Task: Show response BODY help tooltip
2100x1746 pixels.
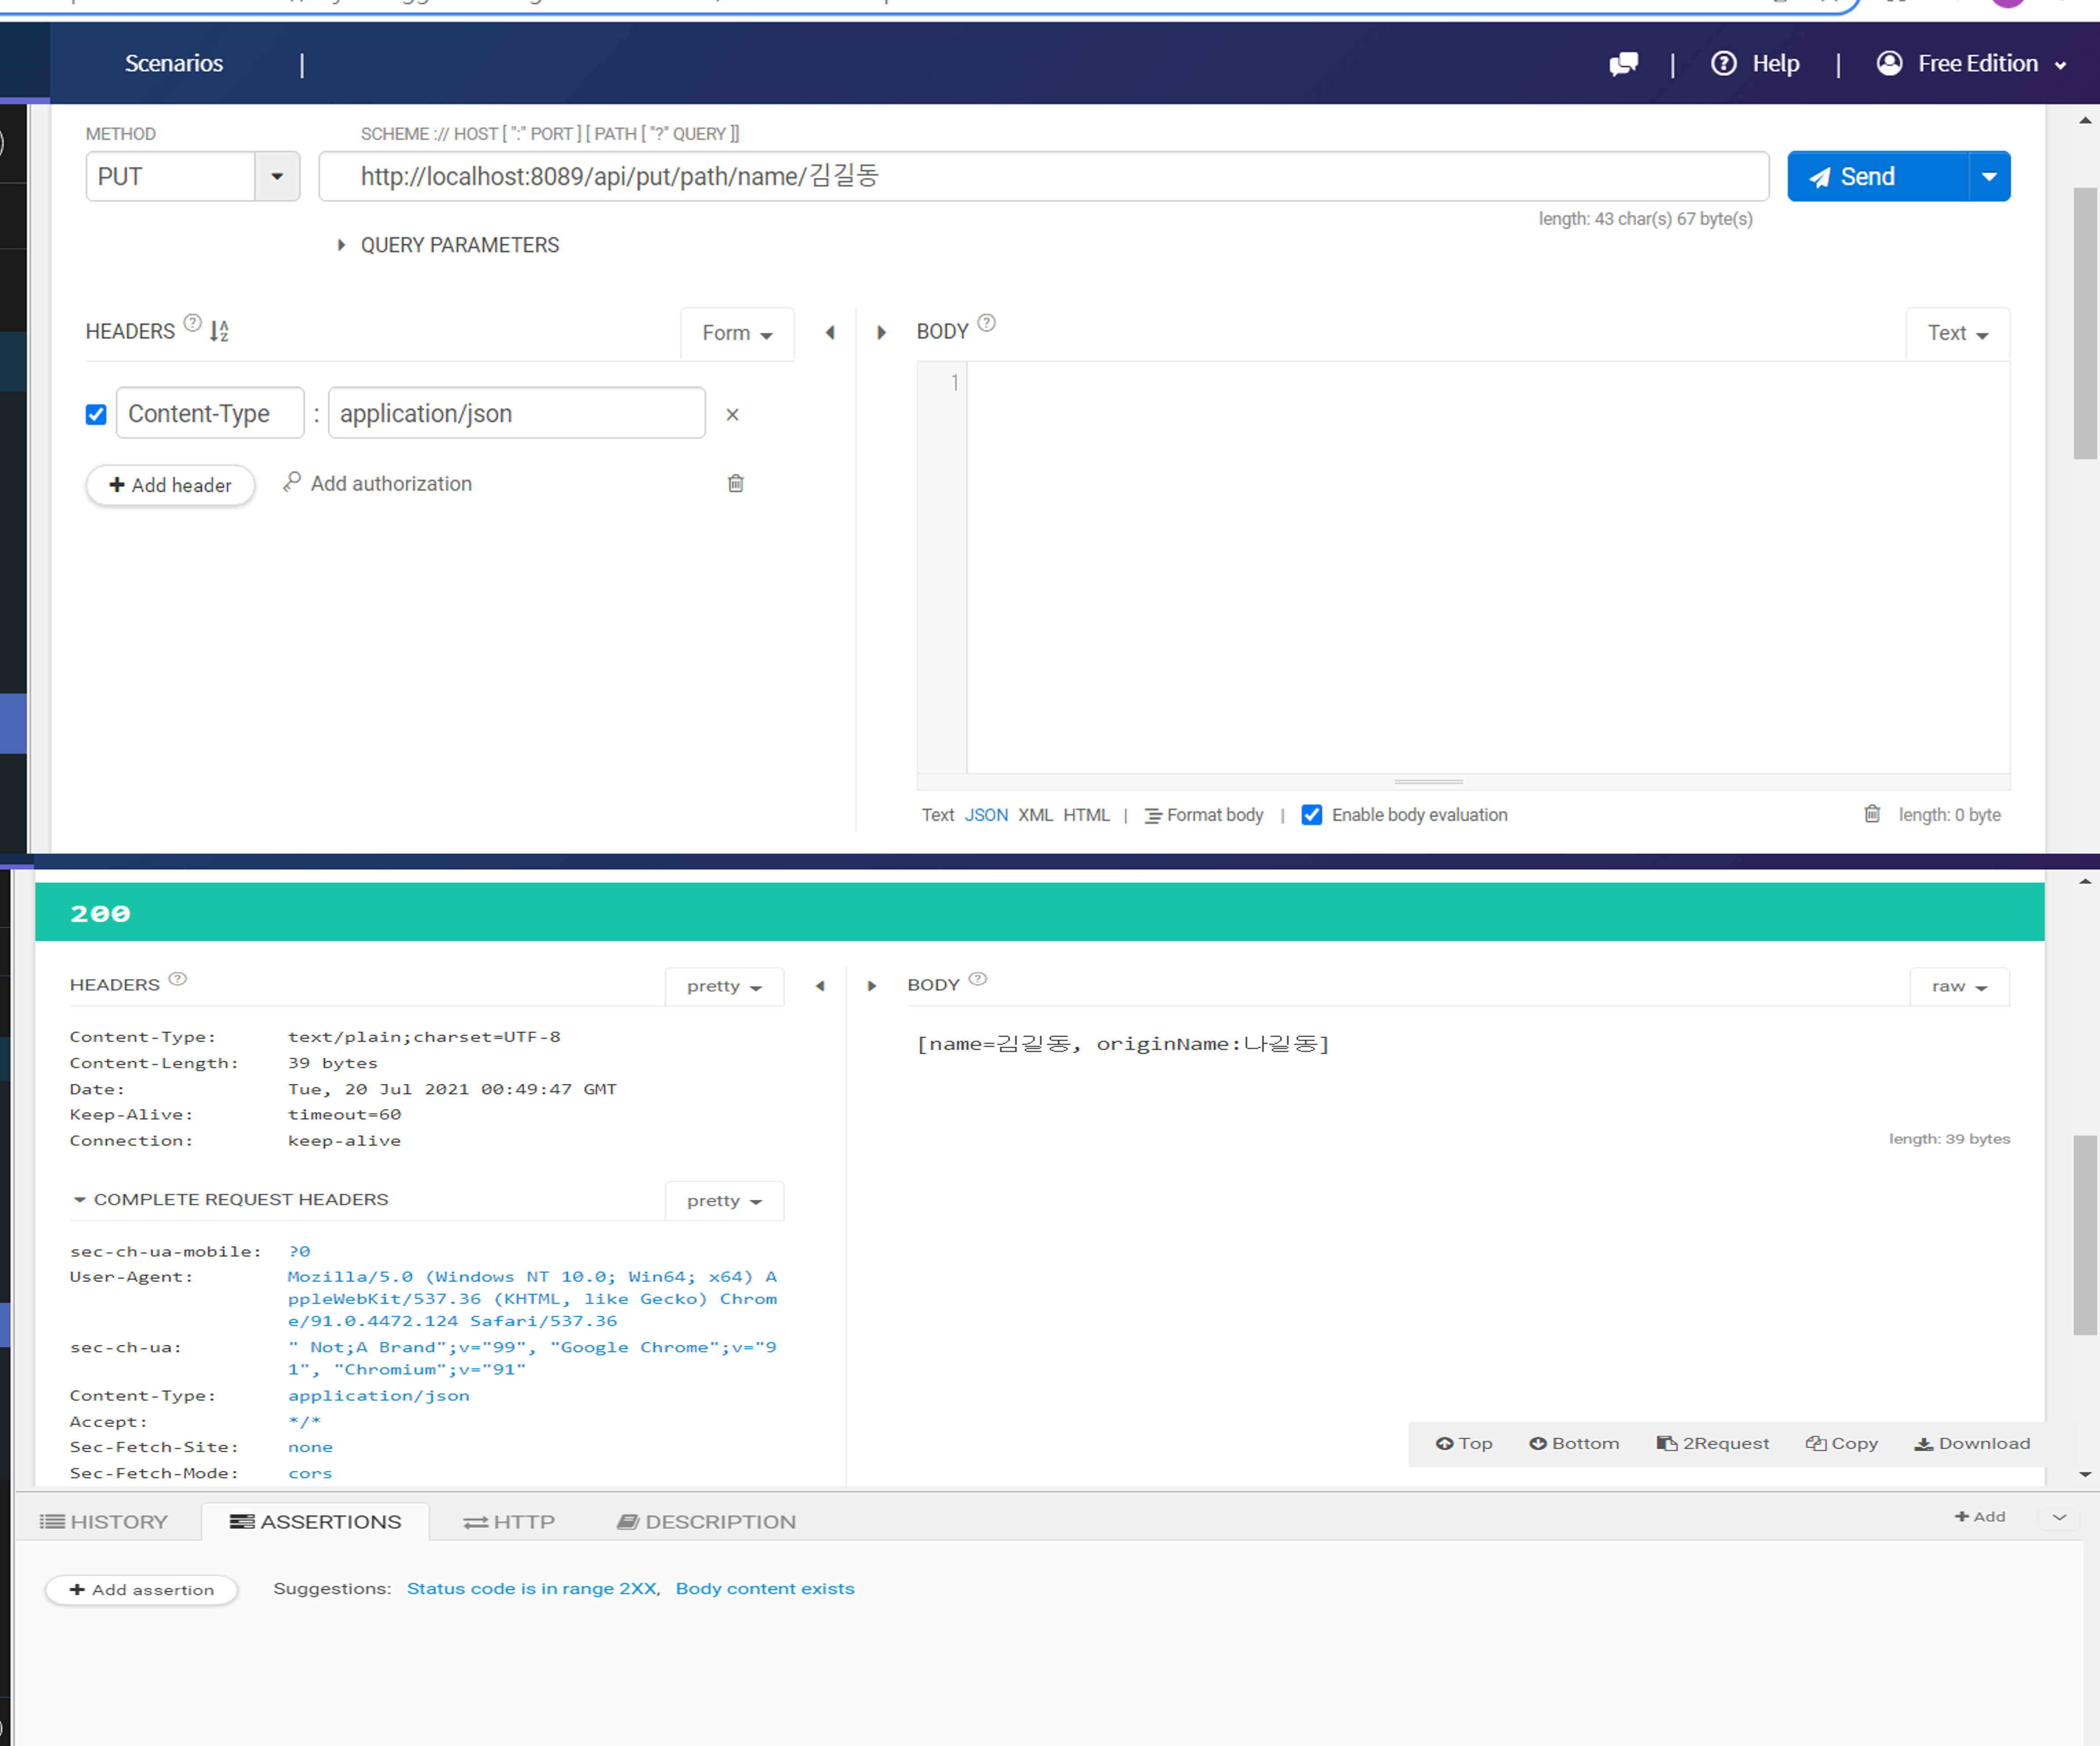Action: coord(978,979)
